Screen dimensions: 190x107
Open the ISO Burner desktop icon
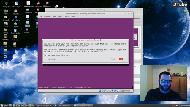click(x=47, y=5)
